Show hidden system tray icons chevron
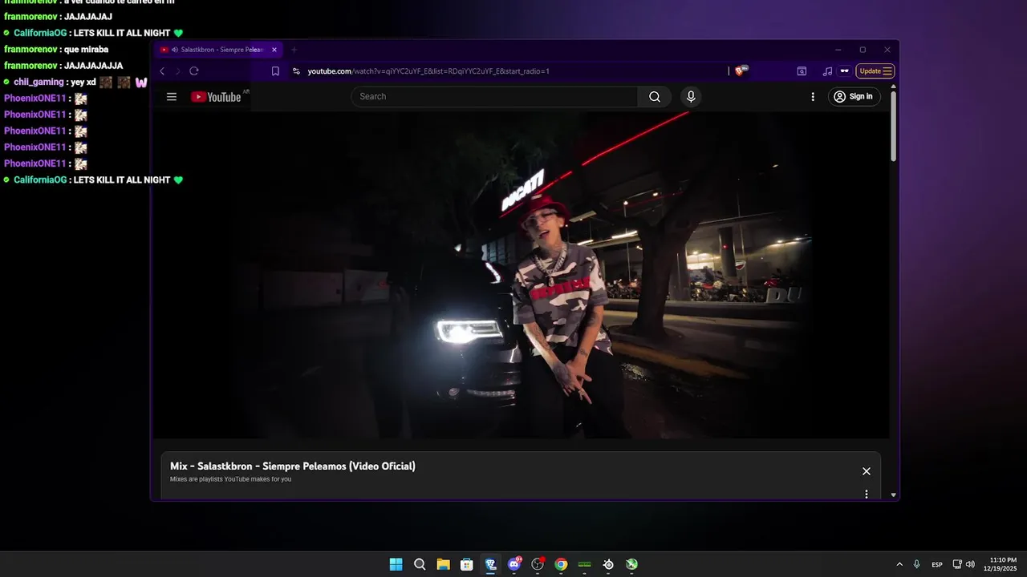This screenshot has width=1027, height=577. [899, 564]
